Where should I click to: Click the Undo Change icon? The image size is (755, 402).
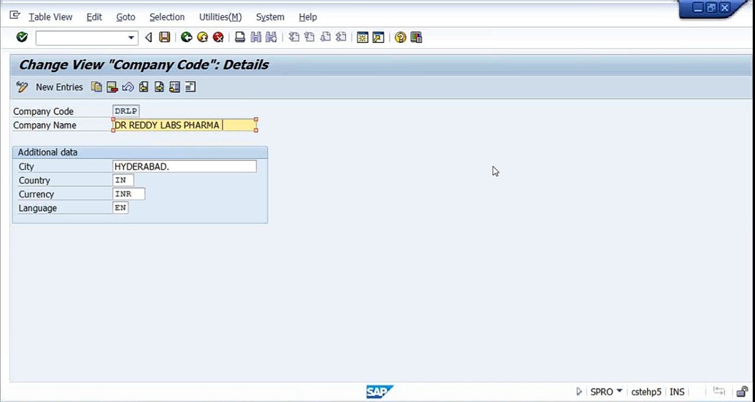[128, 87]
